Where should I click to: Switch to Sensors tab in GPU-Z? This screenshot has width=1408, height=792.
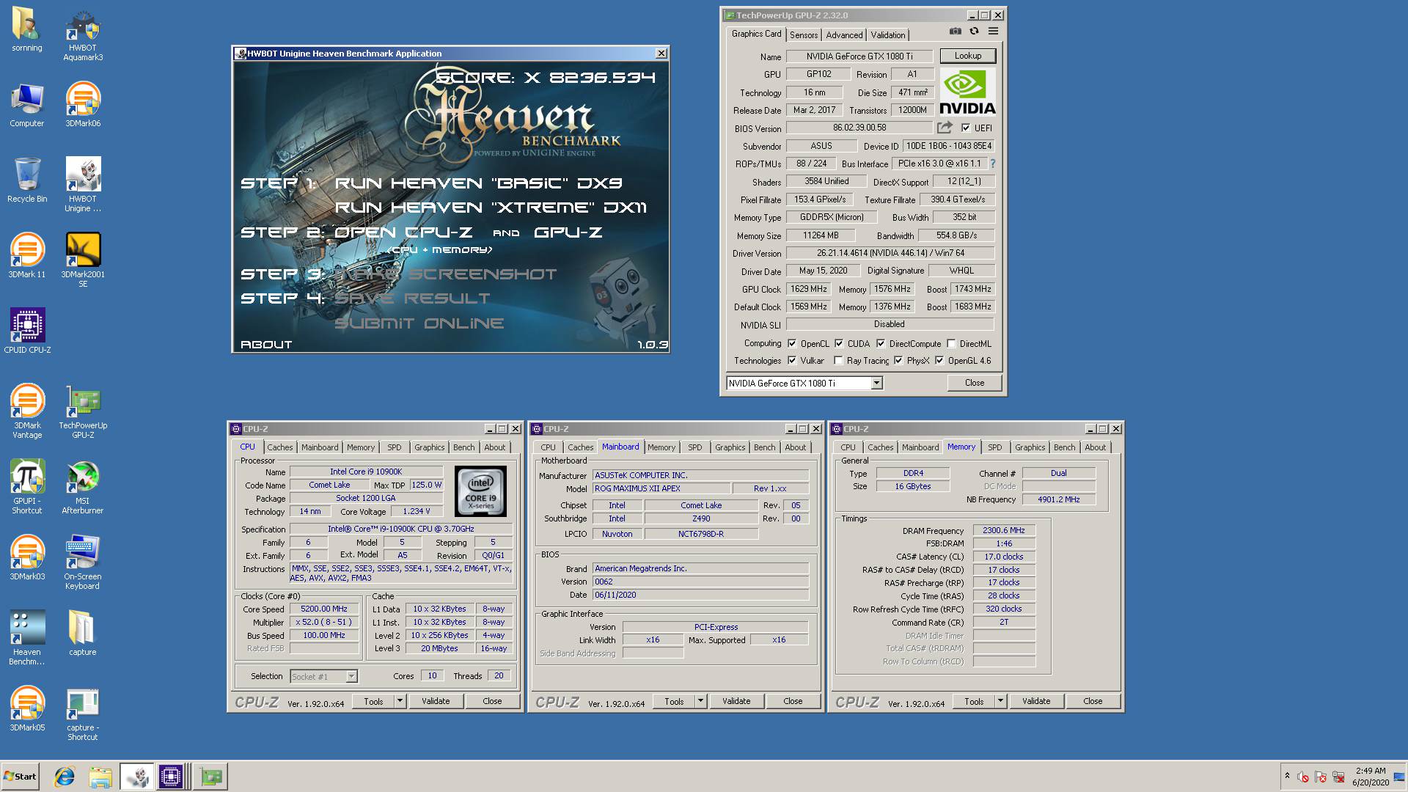804,35
